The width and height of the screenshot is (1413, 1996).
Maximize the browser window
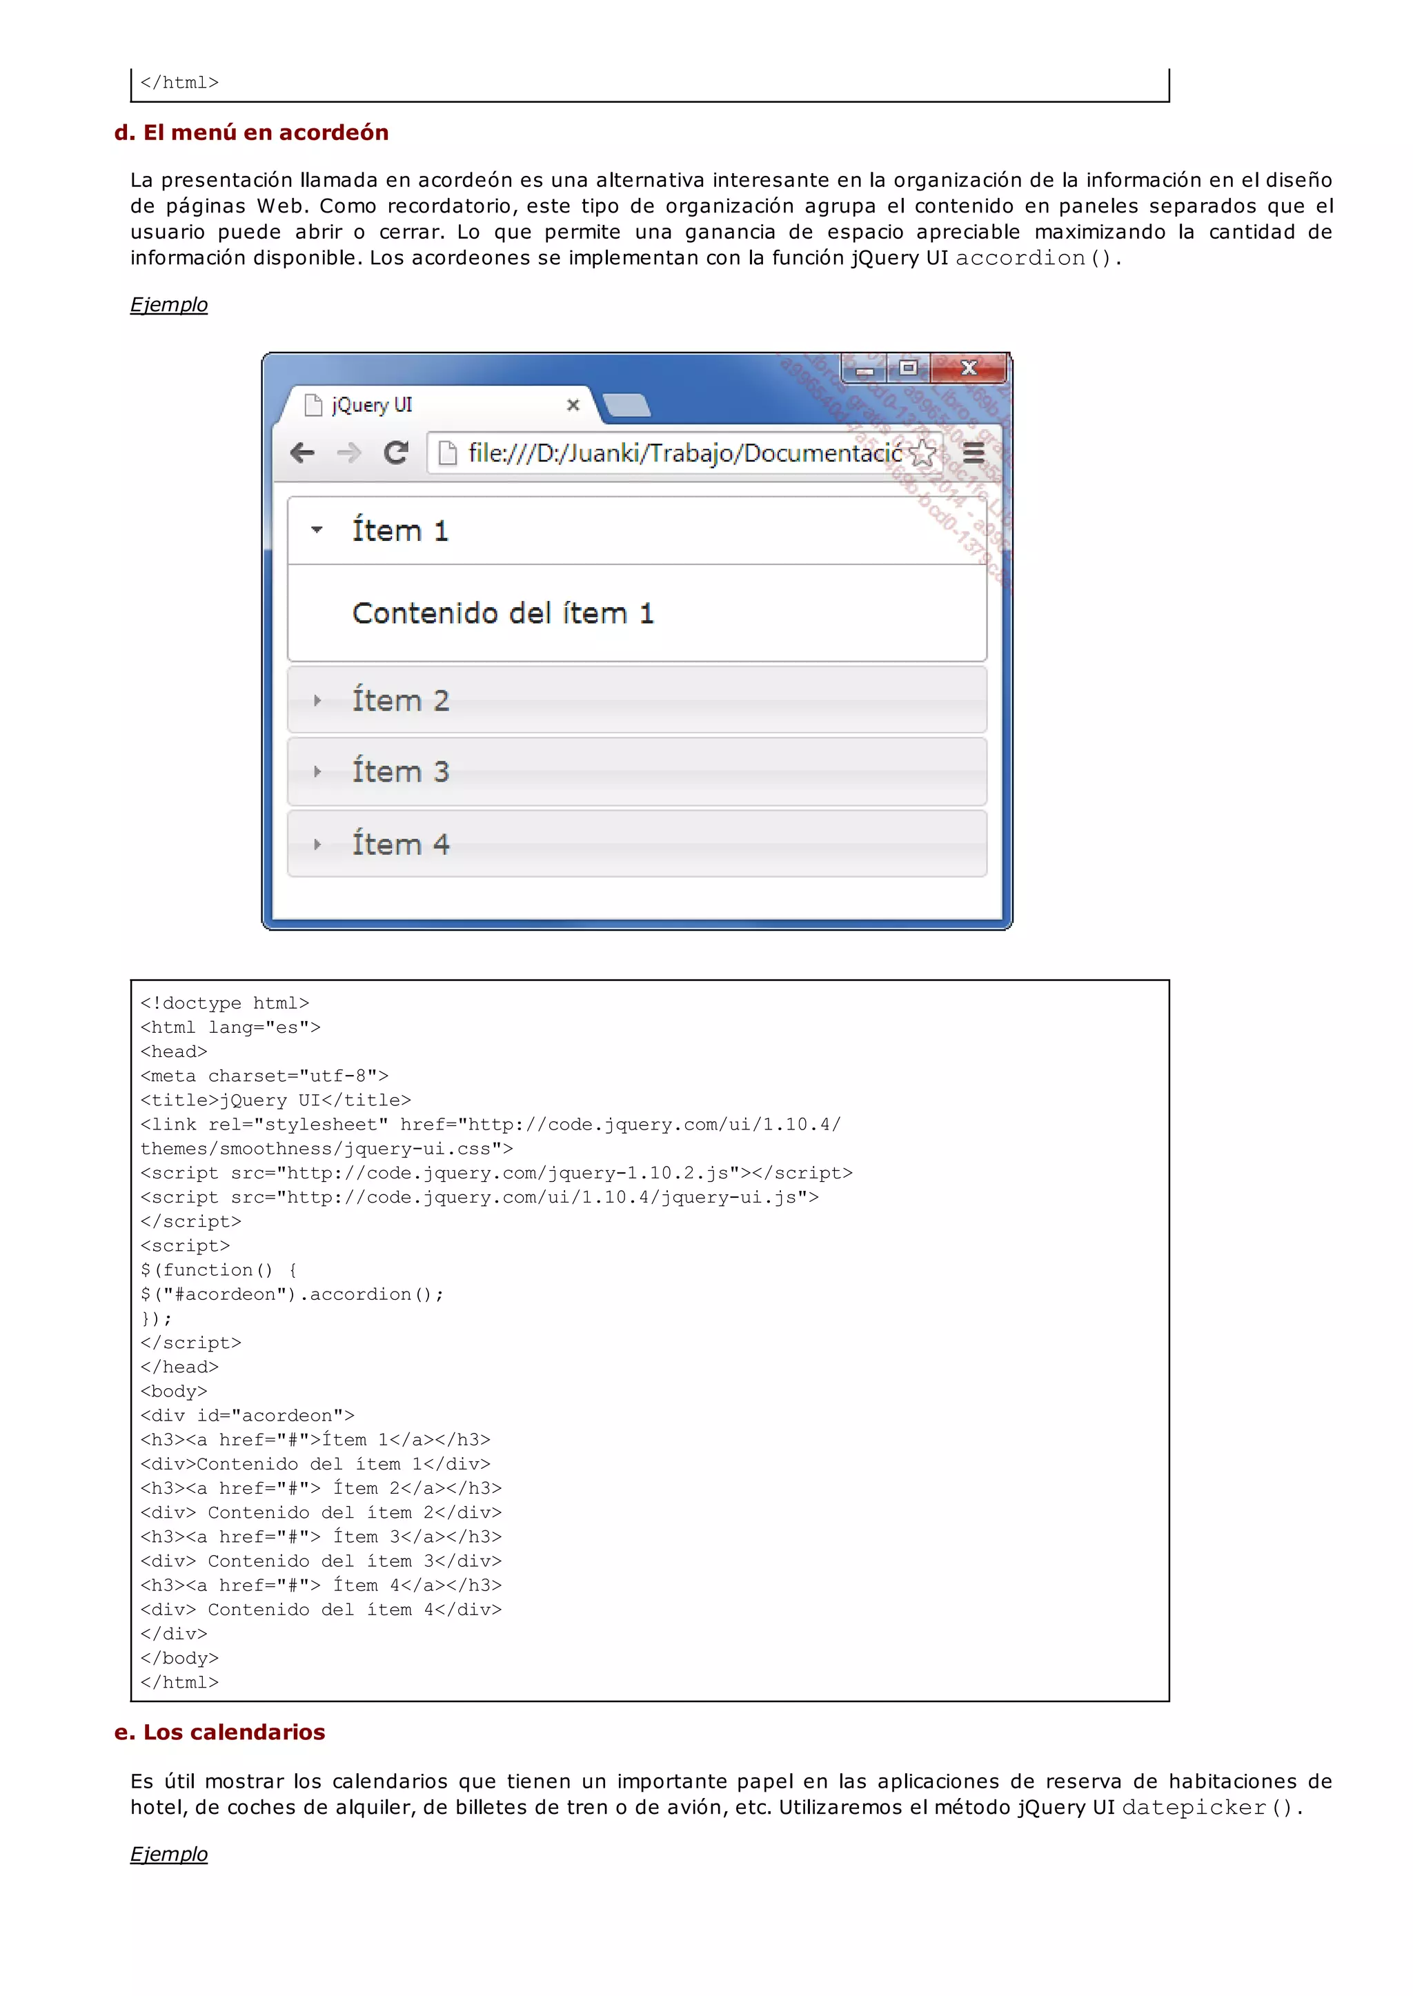tap(909, 369)
